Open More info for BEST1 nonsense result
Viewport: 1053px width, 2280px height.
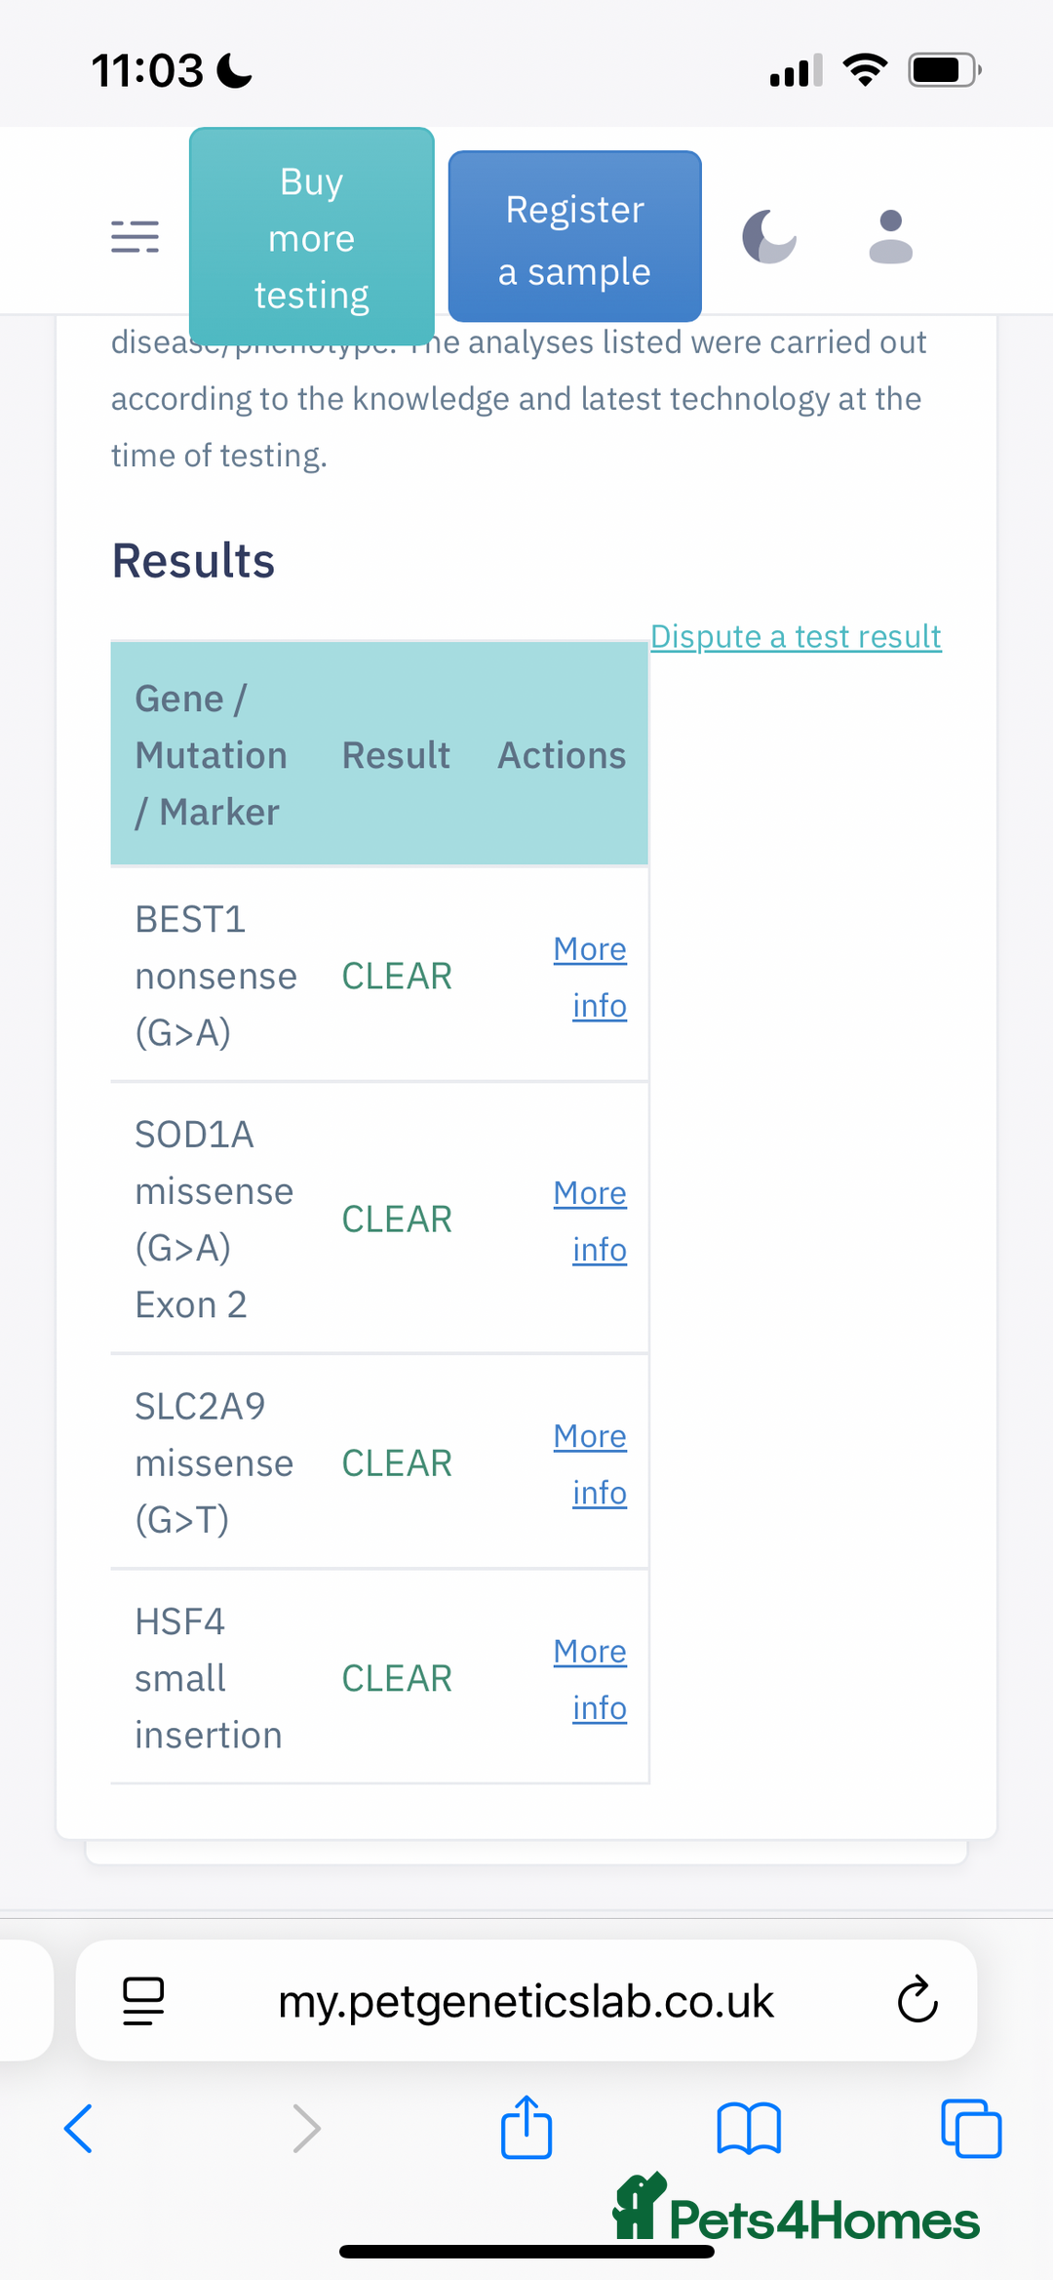pyautogui.click(x=591, y=977)
